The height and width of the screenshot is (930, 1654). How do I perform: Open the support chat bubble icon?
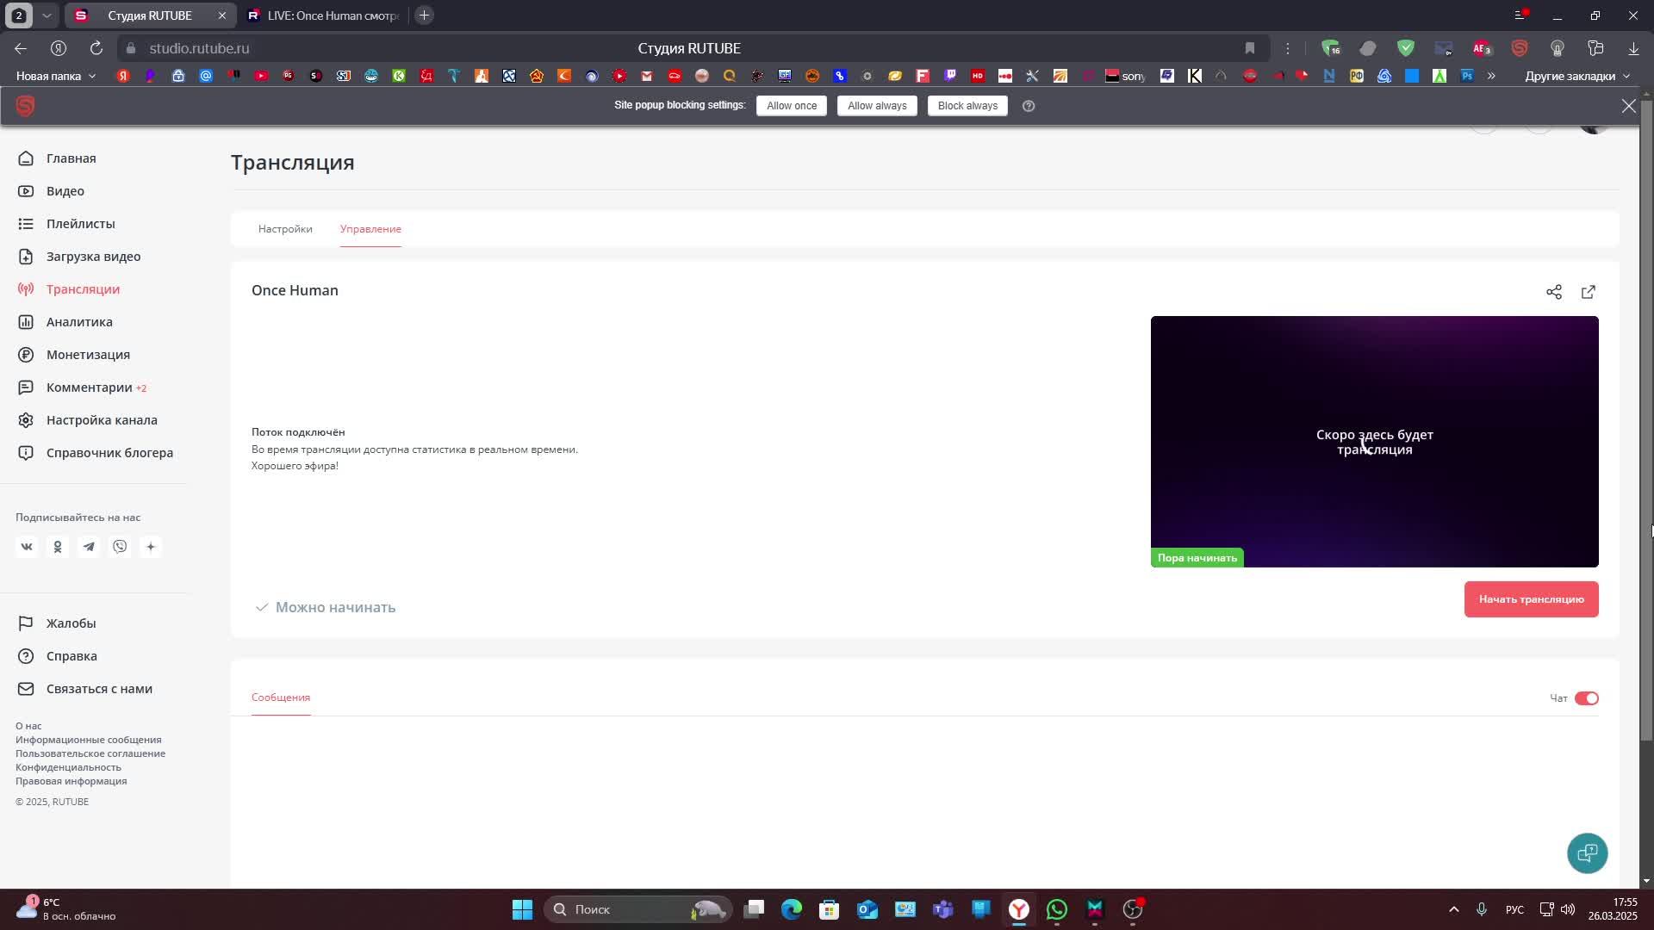tap(1586, 852)
